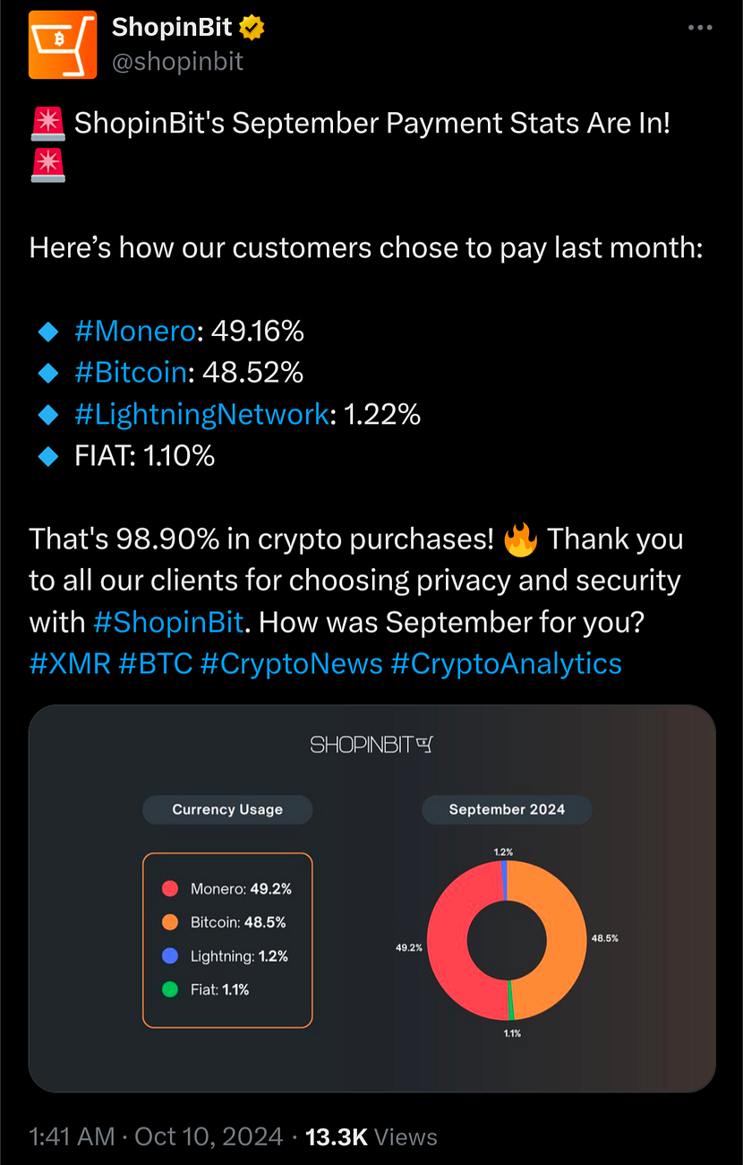Image resolution: width=743 pixels, height=1165 pixels.
Task: Open the three-dot more options menu
Action: click(x=700, y=28)
